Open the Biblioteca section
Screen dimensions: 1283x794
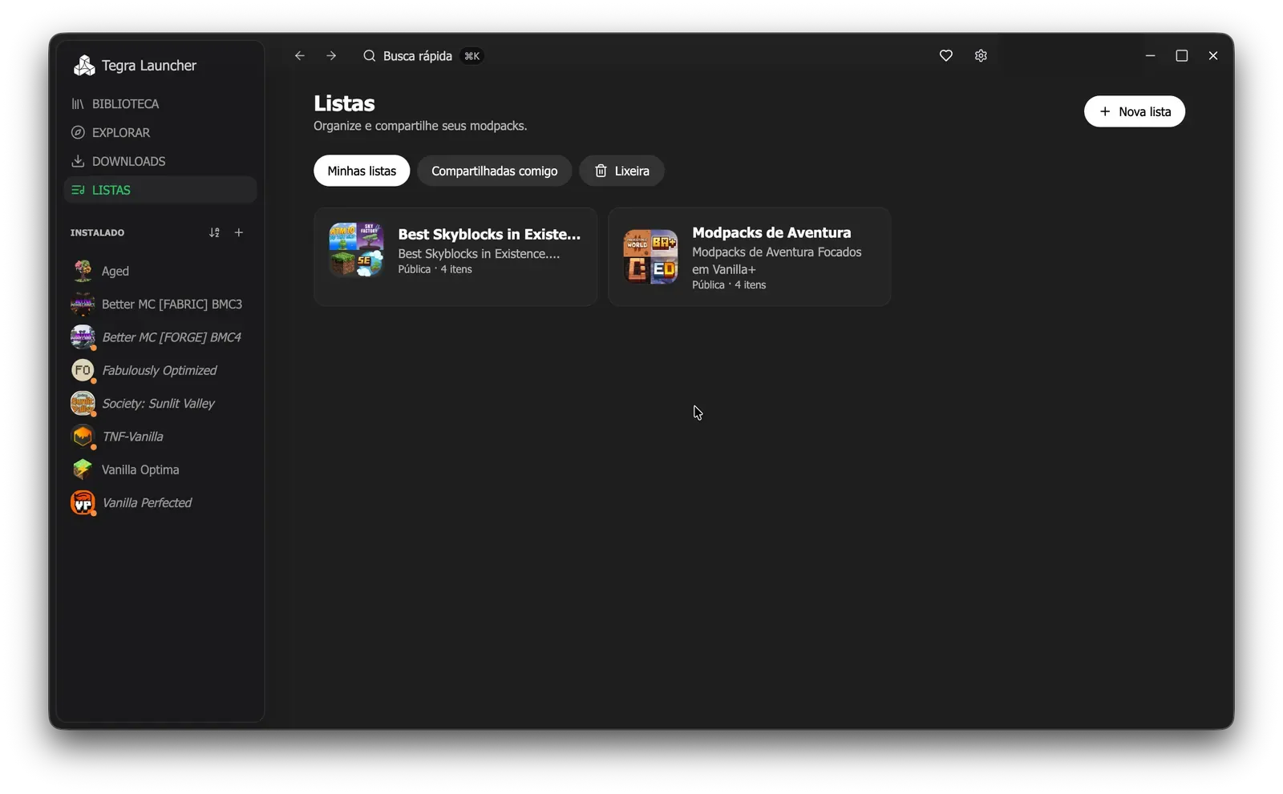pos(160,104)
